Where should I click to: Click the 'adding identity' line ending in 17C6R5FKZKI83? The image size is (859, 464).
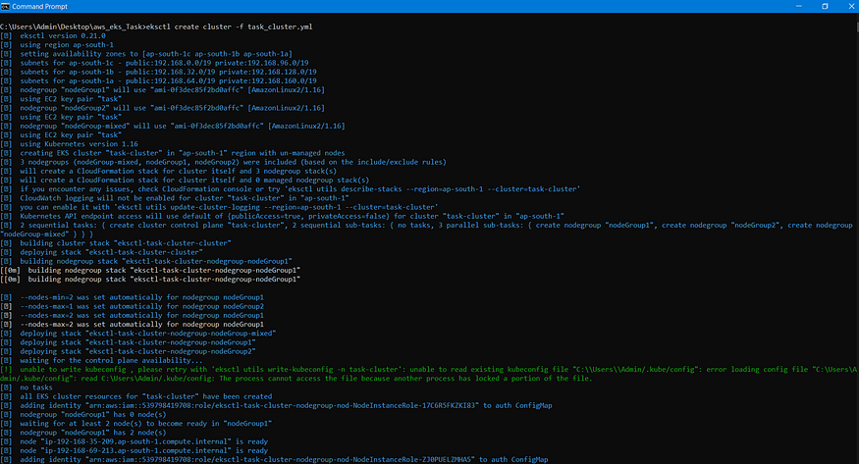[286, 405]
